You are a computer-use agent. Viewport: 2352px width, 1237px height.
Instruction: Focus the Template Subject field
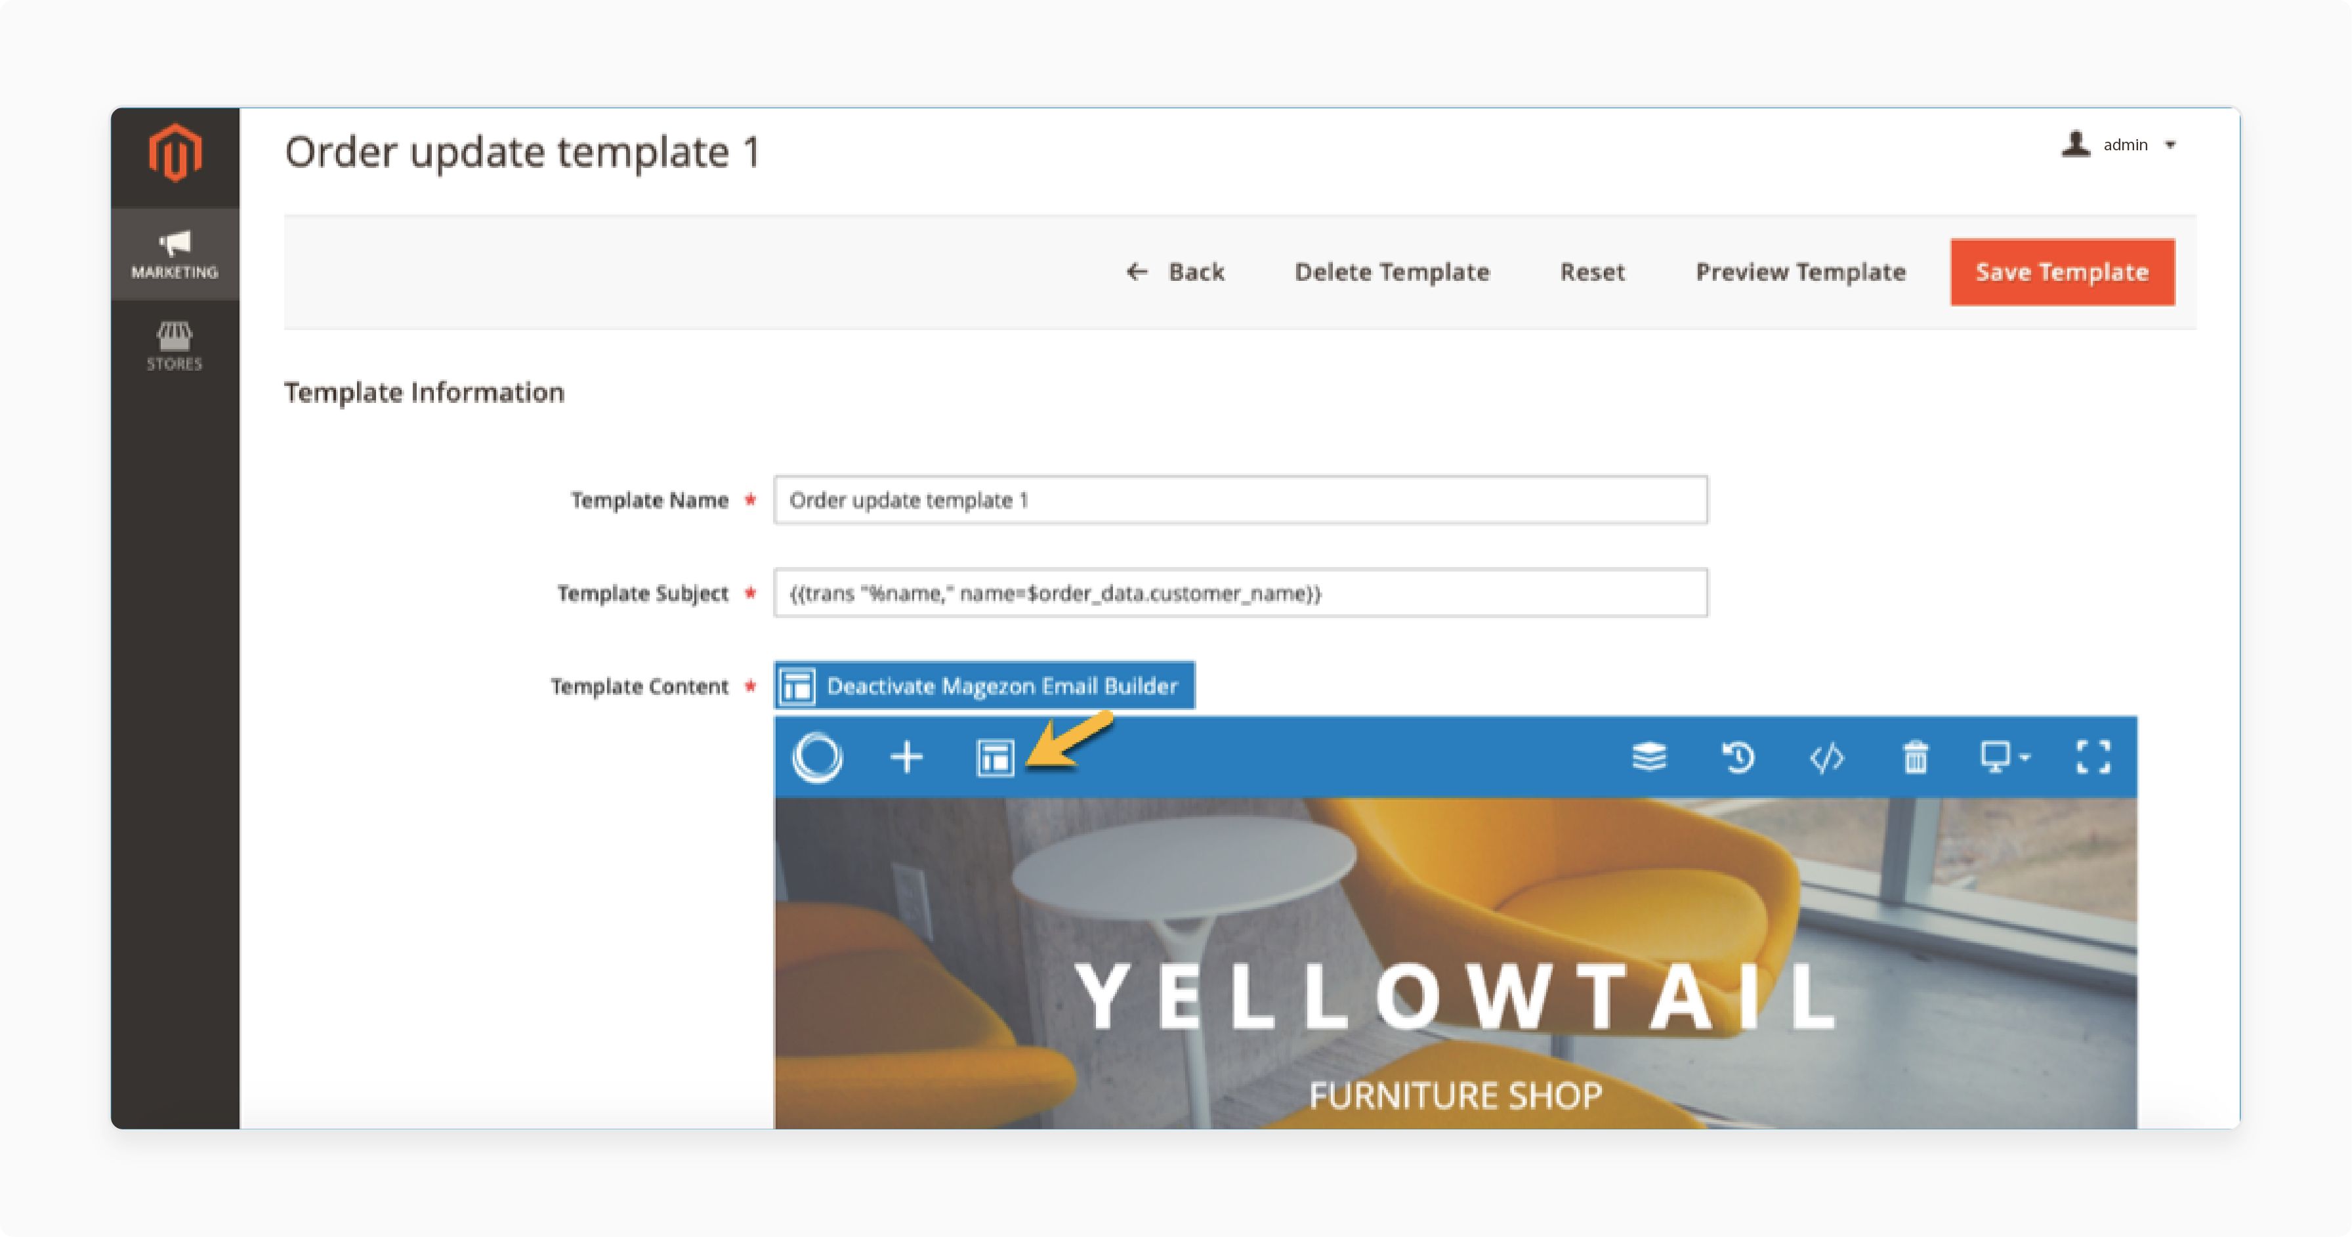pyautogui.click(x=1240, y=593)
